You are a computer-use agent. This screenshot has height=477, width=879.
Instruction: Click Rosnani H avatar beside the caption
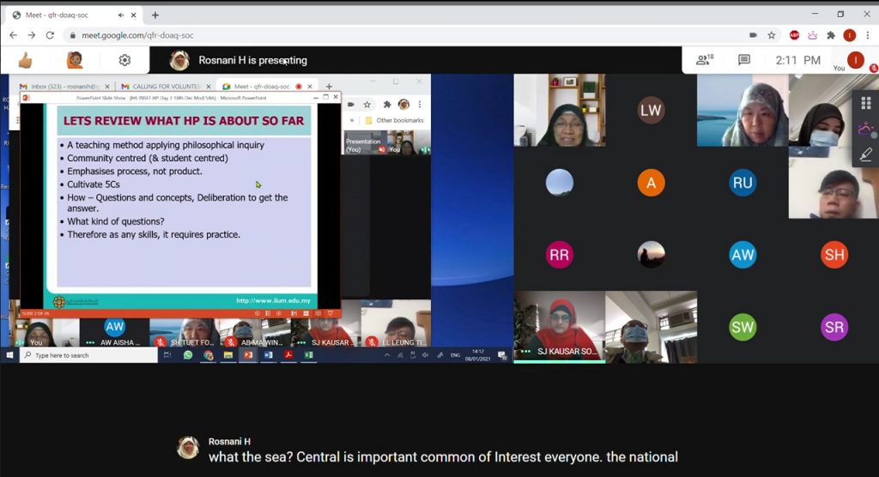point(188,449)
